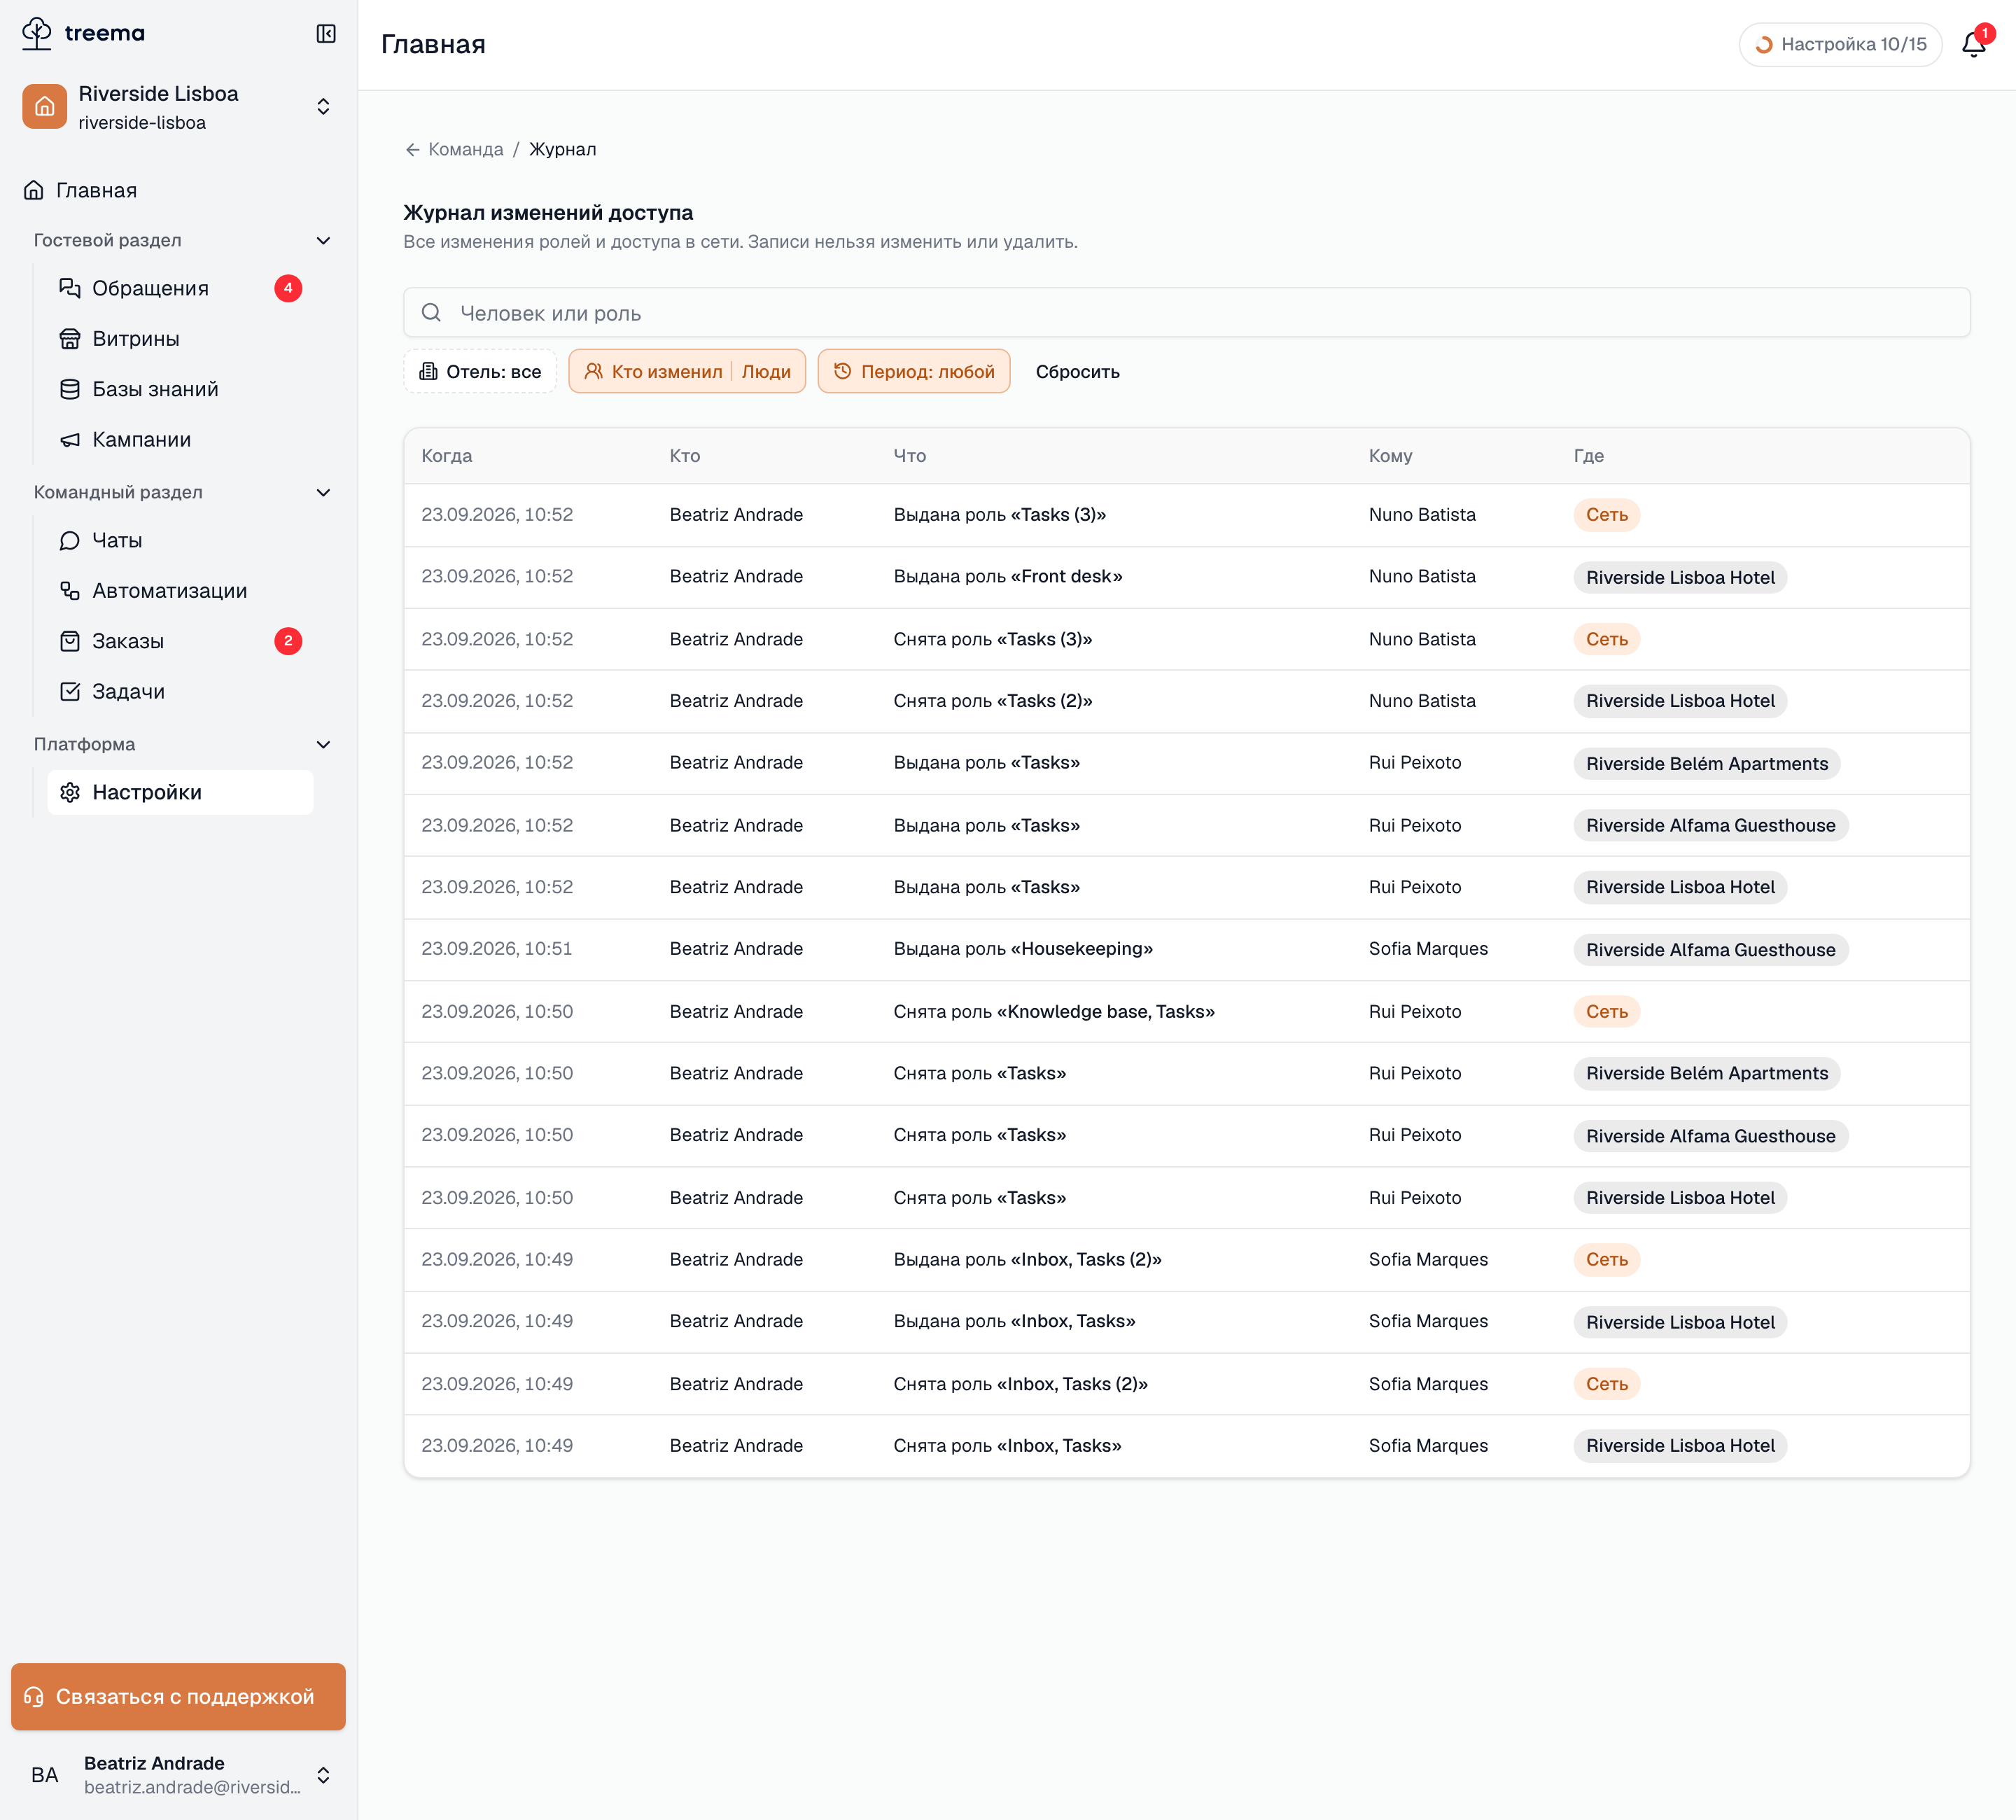Screen dimensions: 2016x1820
Task: Open the Riverside Lisboa workspace switcher
Action: click(x=178, y=107)
